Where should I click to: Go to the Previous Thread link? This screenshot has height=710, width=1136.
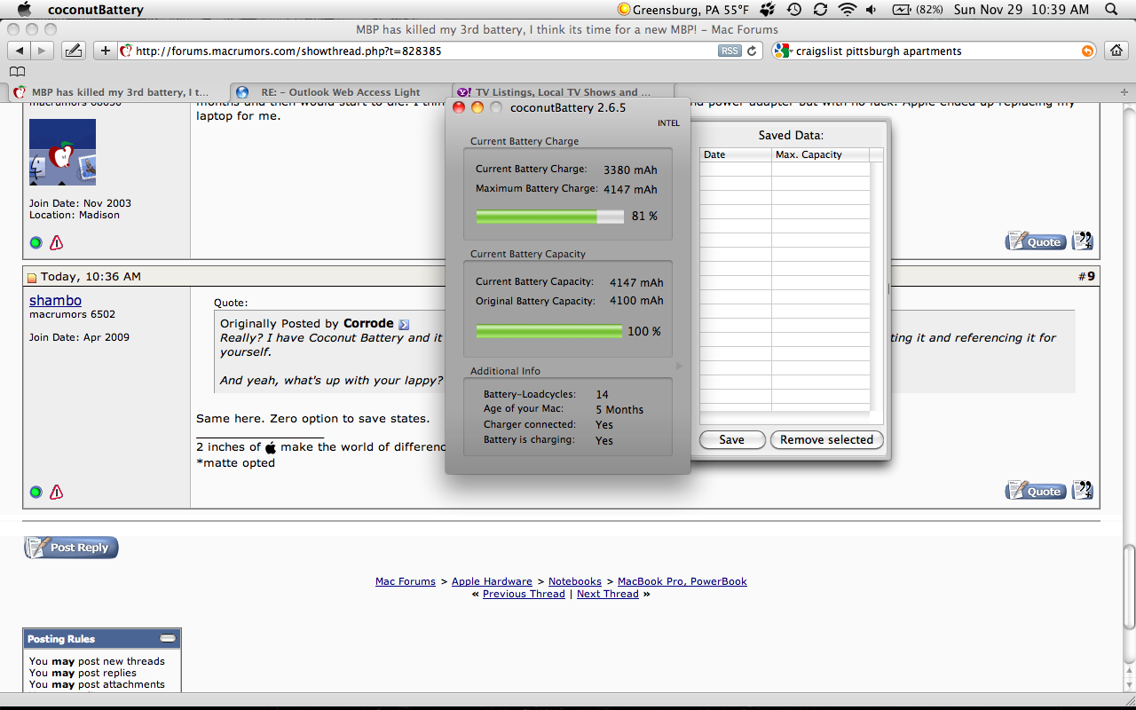point(524,594)
